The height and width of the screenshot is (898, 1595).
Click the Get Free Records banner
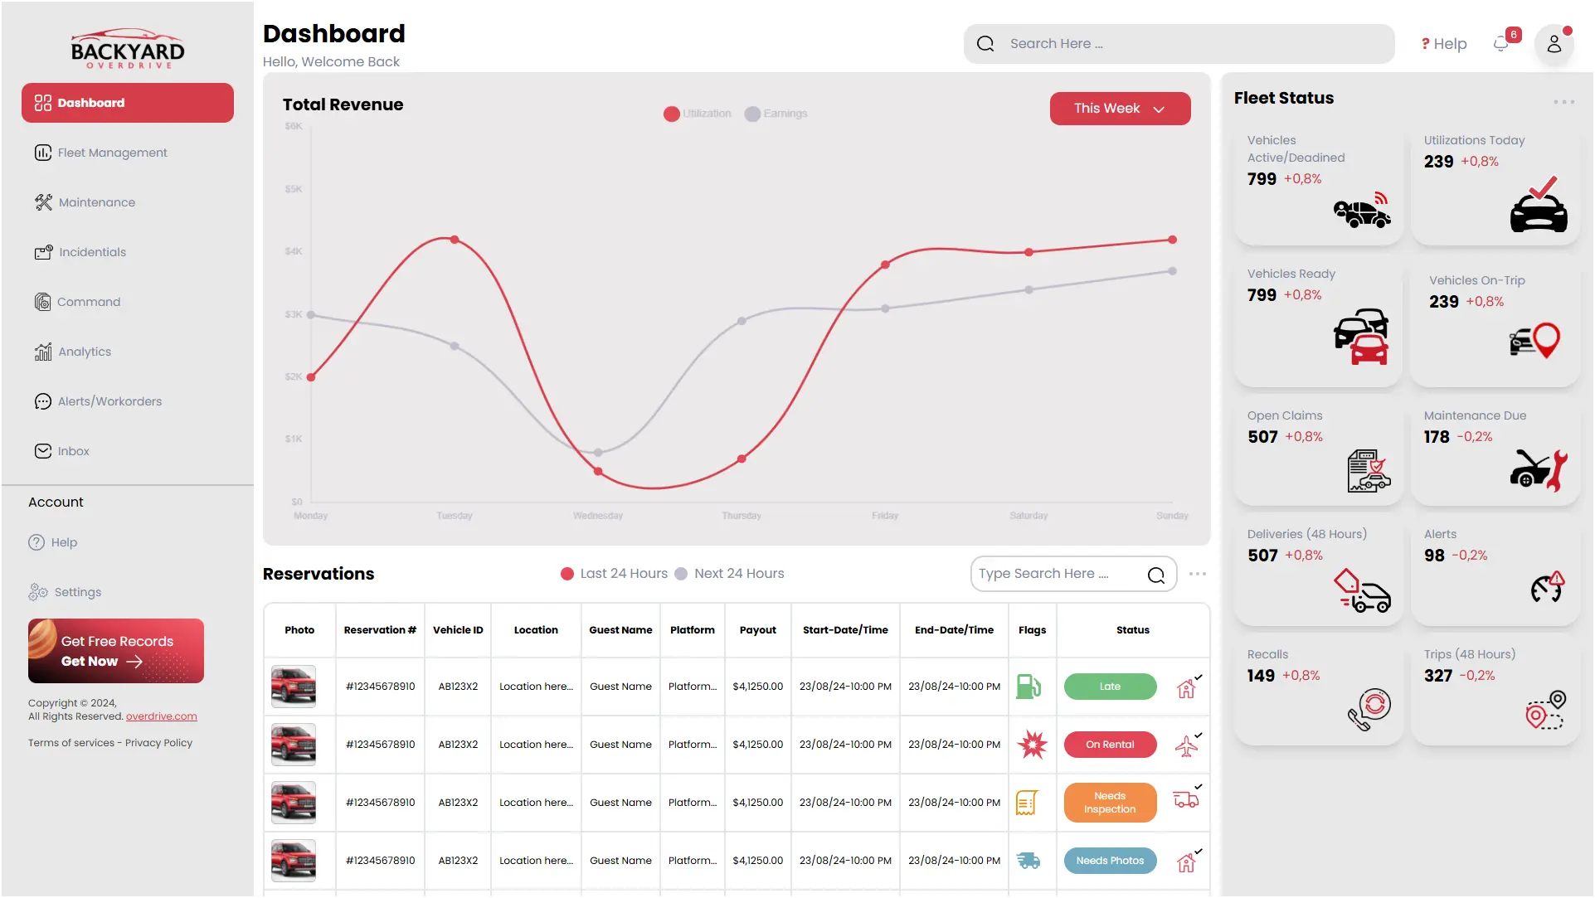[116, 651]
